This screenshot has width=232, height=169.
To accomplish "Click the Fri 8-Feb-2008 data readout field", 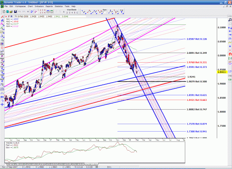I will click(x=50, y=17).
